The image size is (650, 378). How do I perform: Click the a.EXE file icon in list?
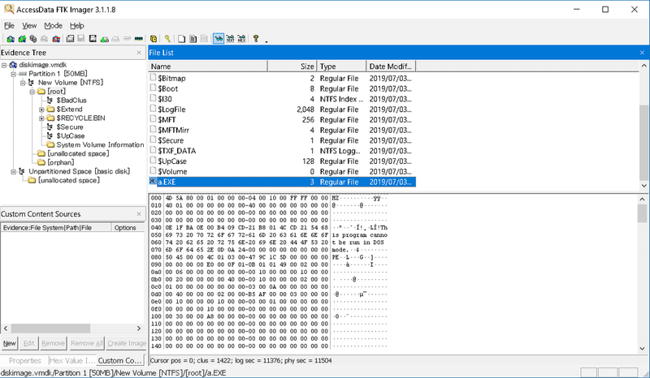coord(153,182)
